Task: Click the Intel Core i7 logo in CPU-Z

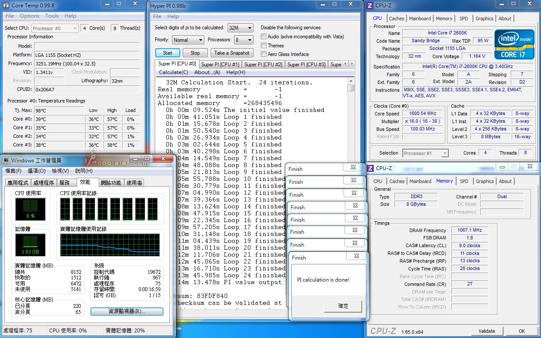Action: point(514,44)
